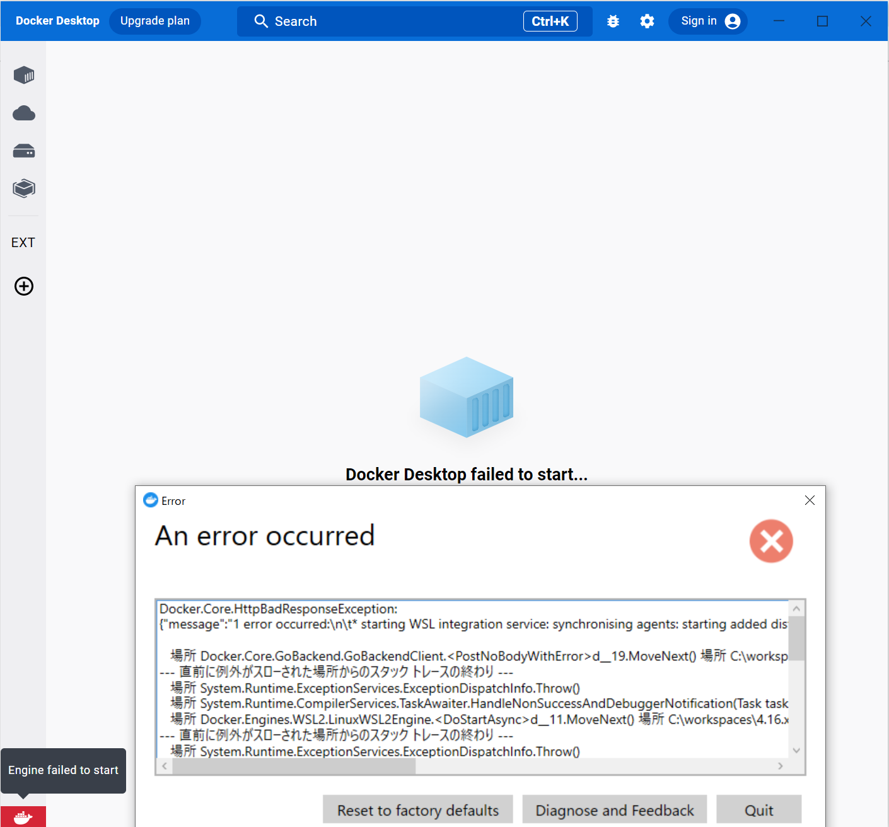The image size is (889, 827).
Task: Click the line containing LinuxWSL2Engine
Action: pyautogui.click(x=479, y=719)
